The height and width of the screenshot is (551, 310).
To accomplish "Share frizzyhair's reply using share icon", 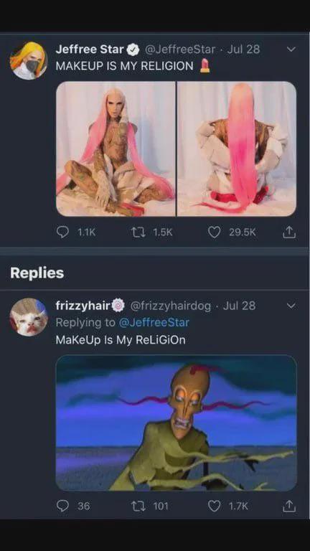I will tap(290, 506).
